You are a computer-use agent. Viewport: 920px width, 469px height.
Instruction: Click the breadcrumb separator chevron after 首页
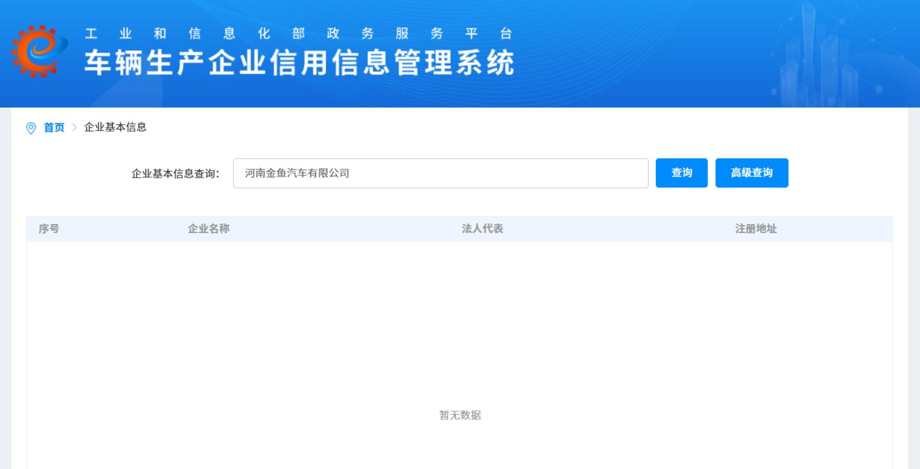74,127
